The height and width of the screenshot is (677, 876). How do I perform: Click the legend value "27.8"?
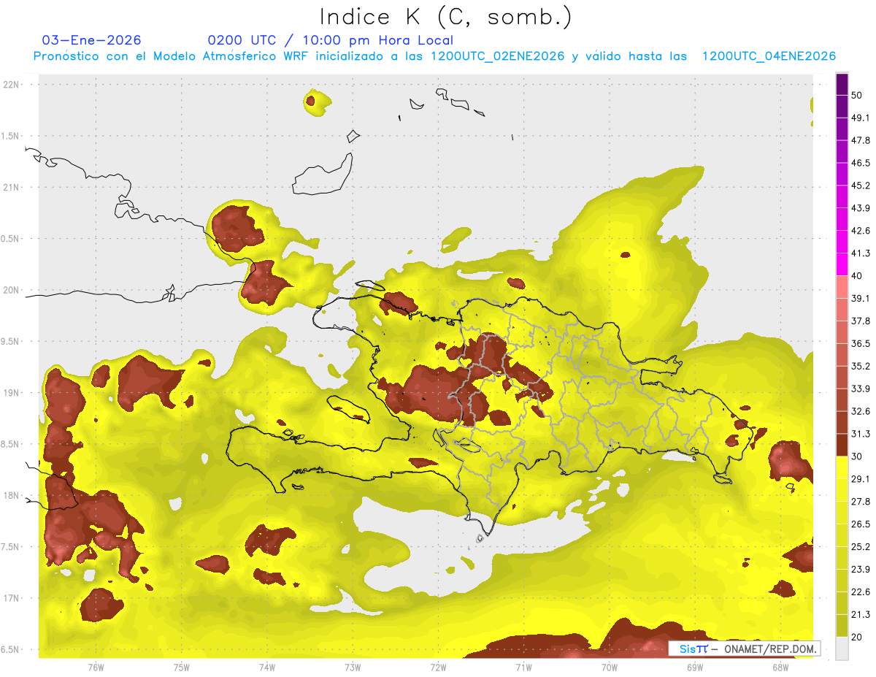coord(861,501)
